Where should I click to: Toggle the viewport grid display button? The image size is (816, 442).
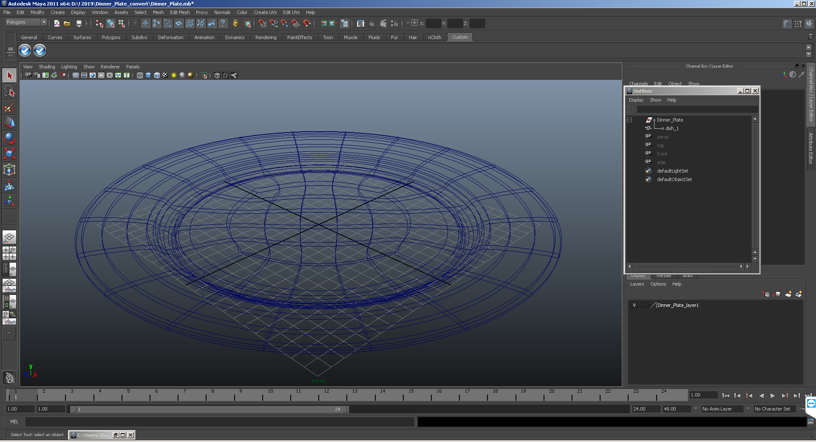[x=75, y=75]
